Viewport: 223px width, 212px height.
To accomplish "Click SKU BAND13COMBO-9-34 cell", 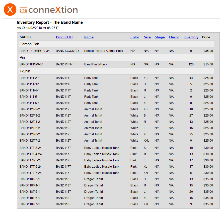I will tap(35, 51).
